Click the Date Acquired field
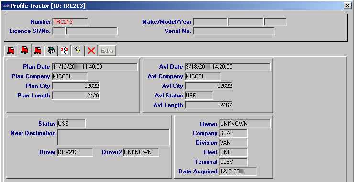 point(238,171)
